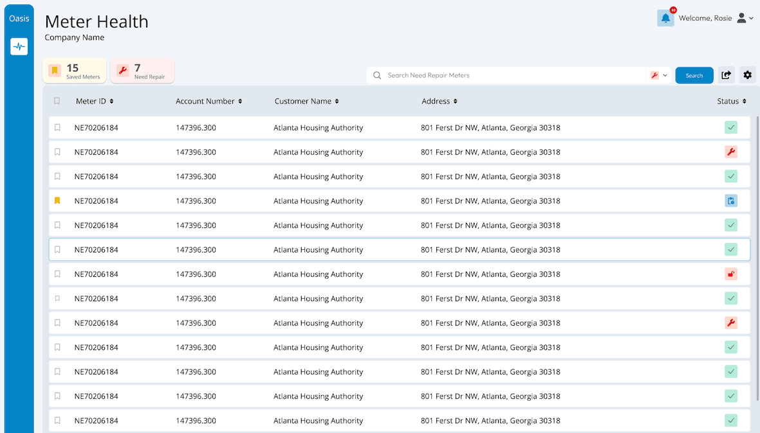Screen dimensions: 760x433
Task: Click the blue clipboard status icon
Action: click(x=730, y=201)
